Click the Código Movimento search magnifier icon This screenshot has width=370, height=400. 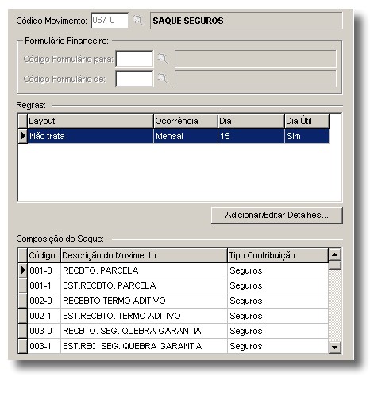pyautogui.click(x=138, y=21)
